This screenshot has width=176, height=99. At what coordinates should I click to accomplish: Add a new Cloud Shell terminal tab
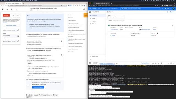(x=116, y=64)
